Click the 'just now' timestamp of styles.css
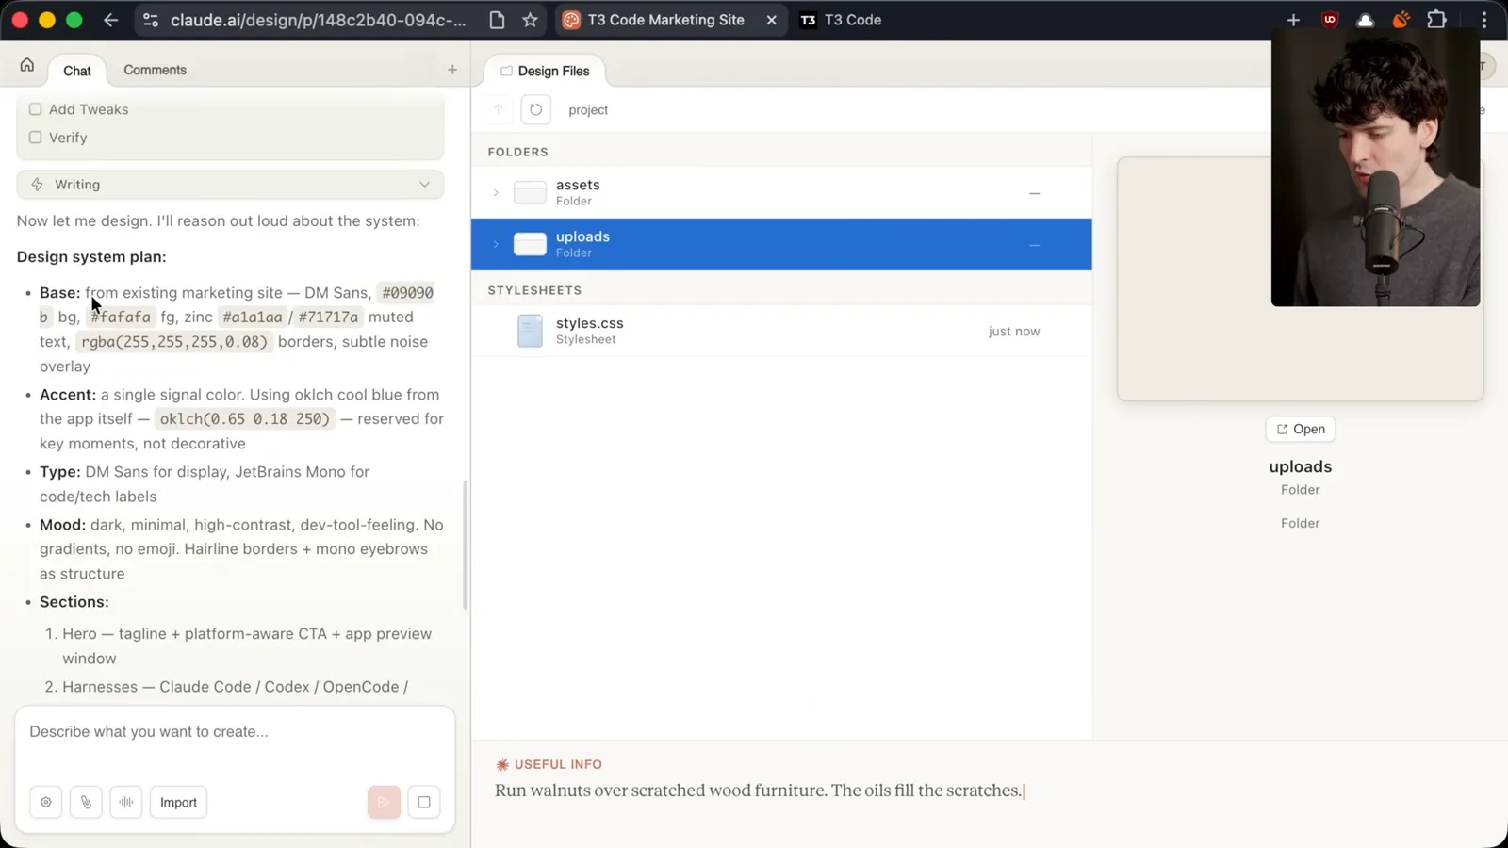Screen dimensions: 1508x848 (1014, 332)
